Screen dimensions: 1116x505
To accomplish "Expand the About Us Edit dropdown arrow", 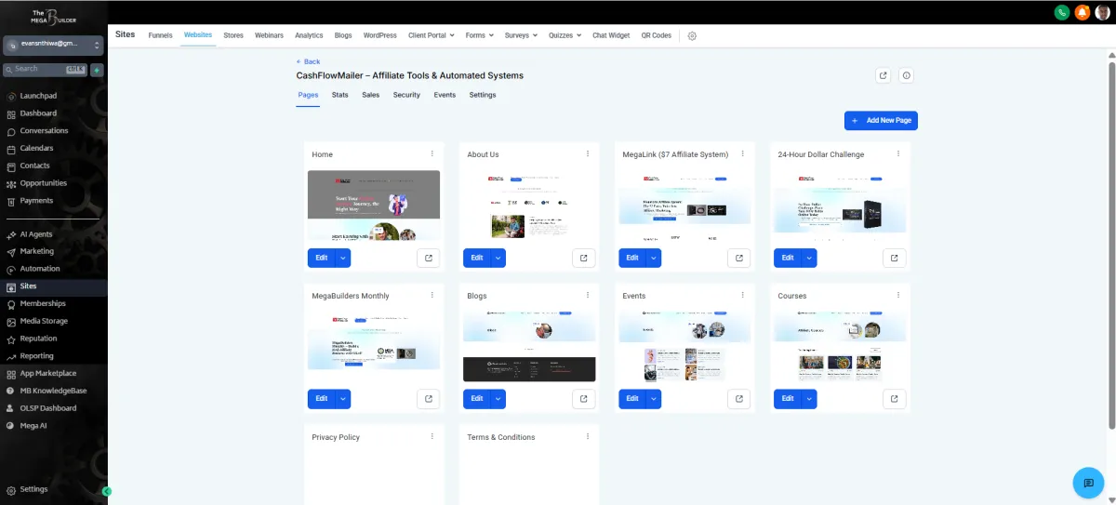I will 498,258.
